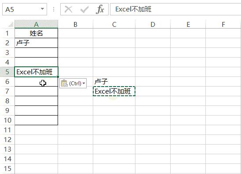Select row 6 header
Screen dimensions: 241x174
pos(7,82)
